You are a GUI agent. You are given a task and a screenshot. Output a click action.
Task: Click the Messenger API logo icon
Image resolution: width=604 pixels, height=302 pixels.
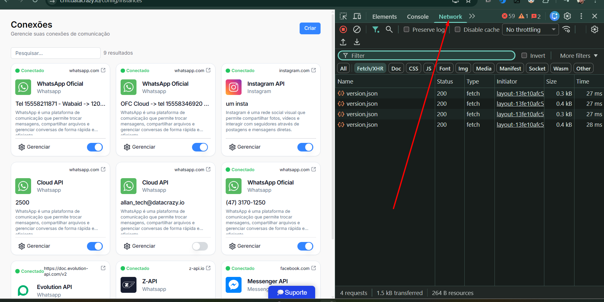tap(234, 285)
